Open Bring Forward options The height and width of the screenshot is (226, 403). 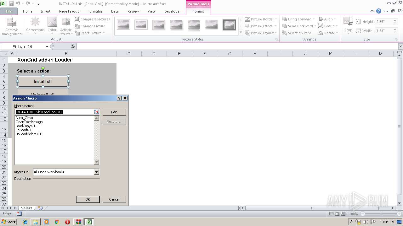tap(299, 19)
